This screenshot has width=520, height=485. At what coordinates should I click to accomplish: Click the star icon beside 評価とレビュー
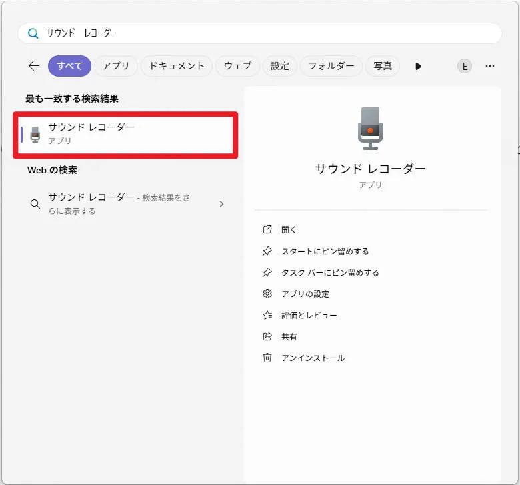pos(267,315)
